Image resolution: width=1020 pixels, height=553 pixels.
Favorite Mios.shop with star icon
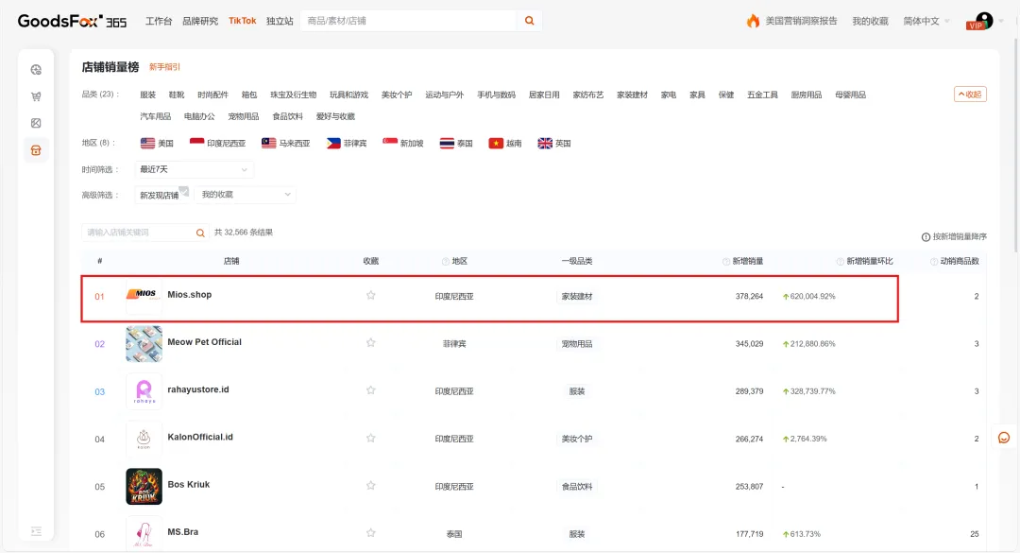tap(371, 295)
